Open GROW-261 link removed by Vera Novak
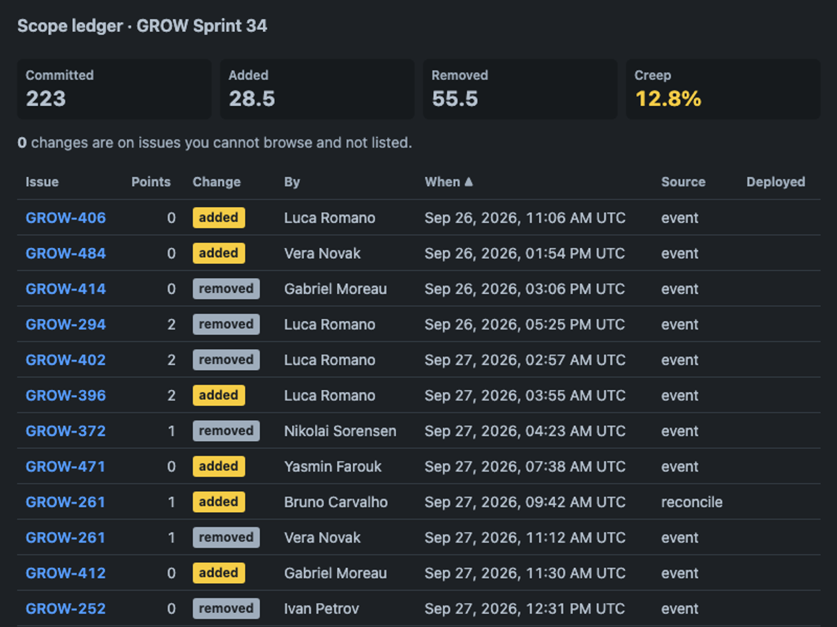Viewport: 837px width, 627px height. [x=66, y=538]
